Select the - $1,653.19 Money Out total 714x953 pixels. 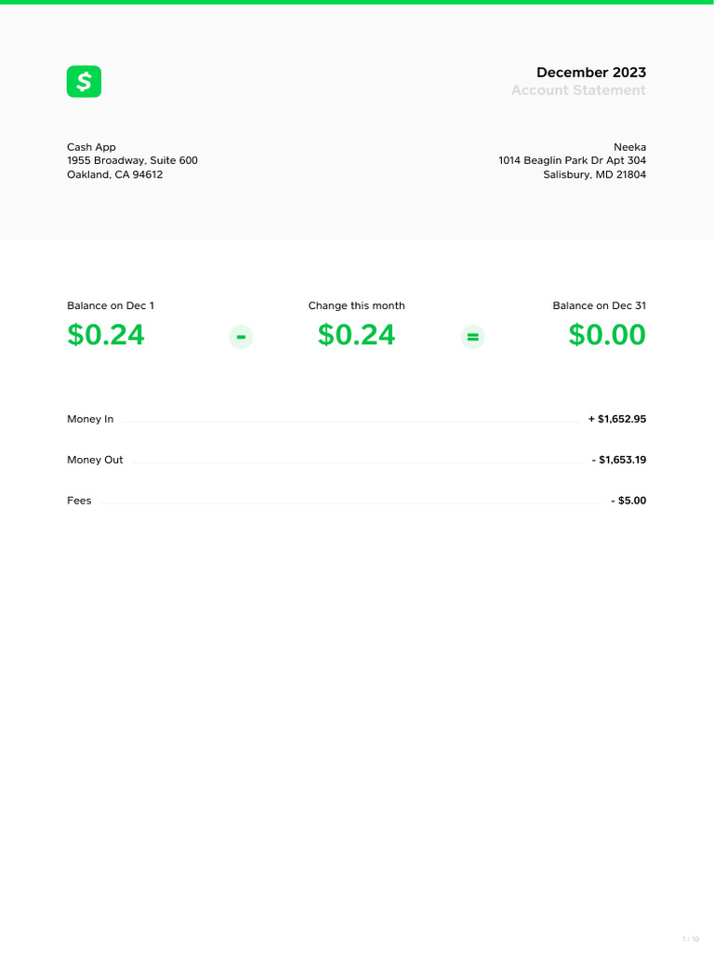[618, 461]
